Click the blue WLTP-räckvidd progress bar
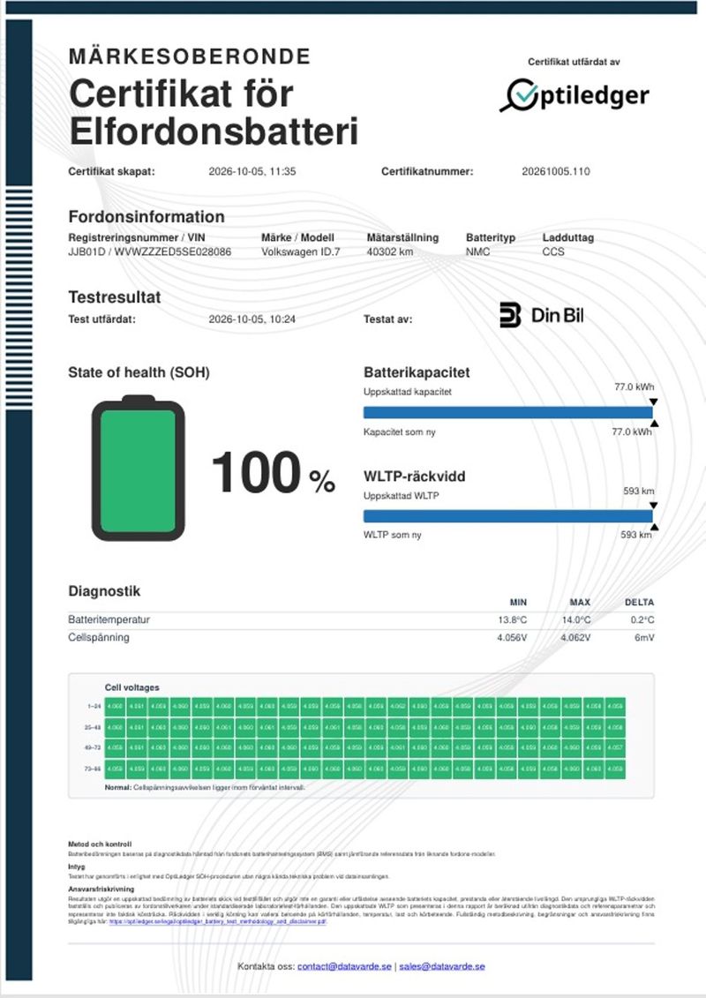 click(x=508, y=516)
